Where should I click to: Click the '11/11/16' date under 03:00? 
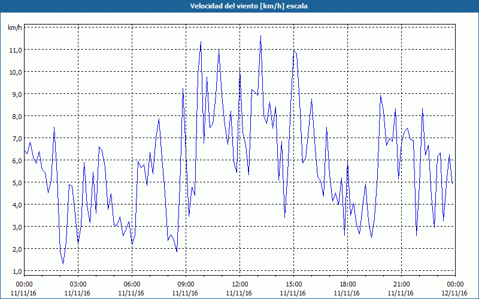point(77,293)
